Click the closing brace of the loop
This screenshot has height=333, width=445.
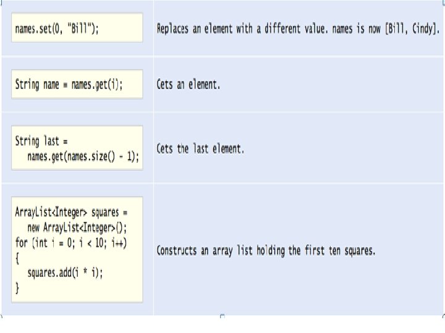[17, 287]
